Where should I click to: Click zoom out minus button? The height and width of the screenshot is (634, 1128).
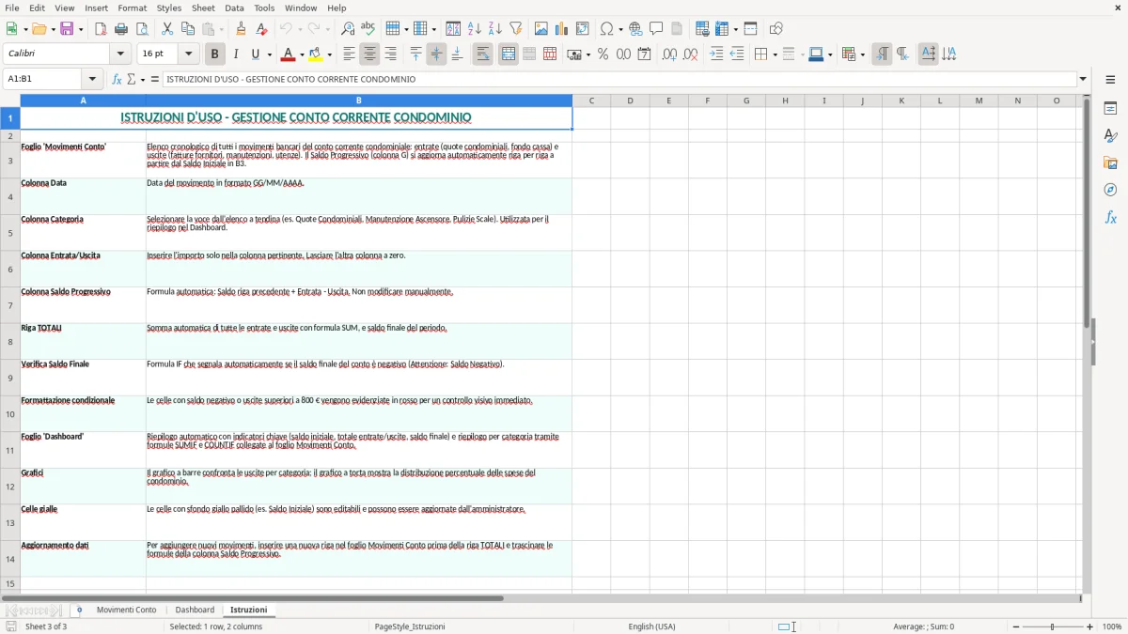point(1016,626)
